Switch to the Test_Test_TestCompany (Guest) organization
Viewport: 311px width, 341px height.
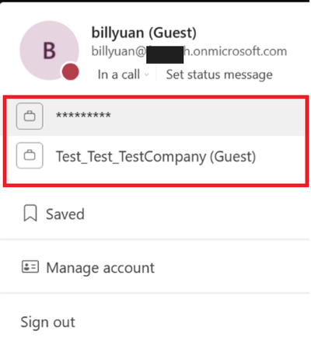pos(155,156)
